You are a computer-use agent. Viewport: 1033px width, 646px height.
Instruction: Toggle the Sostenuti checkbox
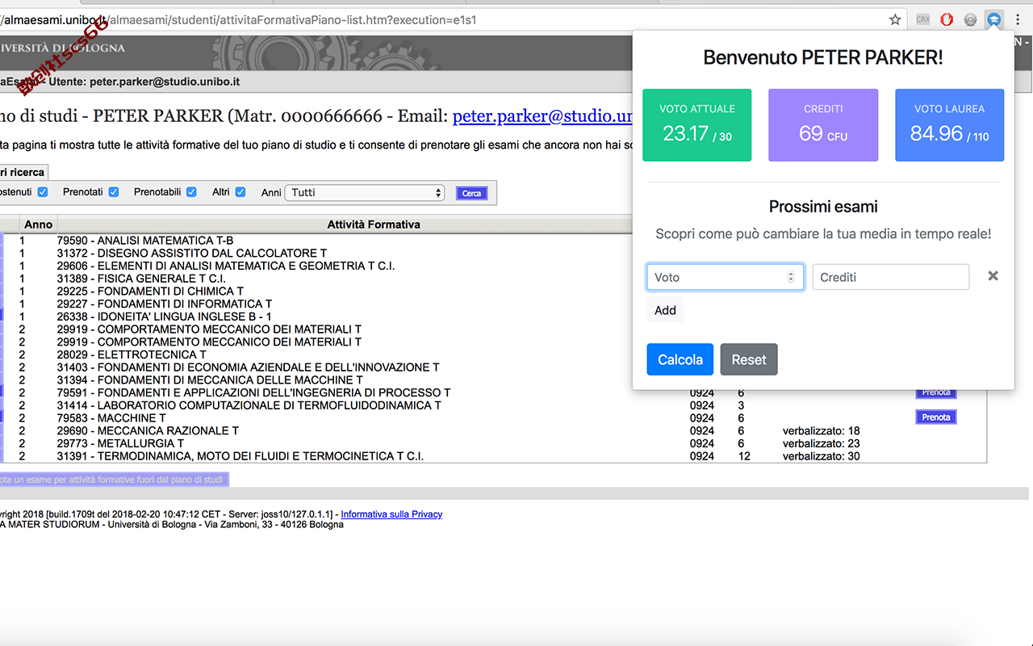coord(43,192)
